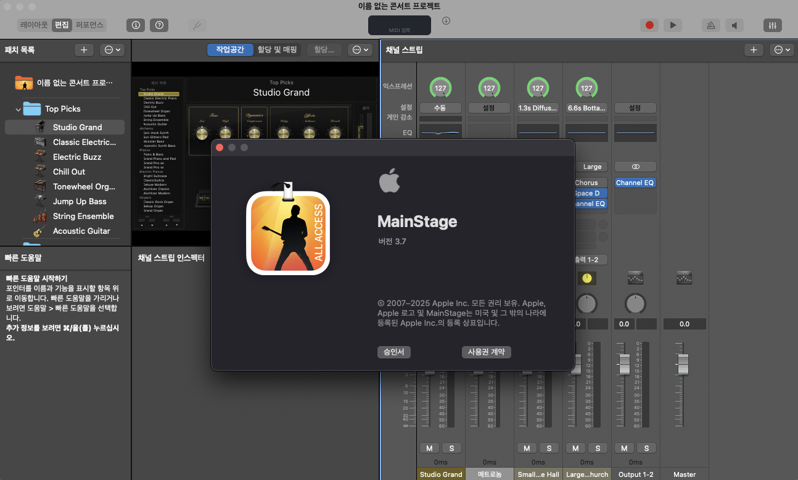Toggle the mixer icon in toolbar
The image size is (798, 480).
click(x=772, y=25)
